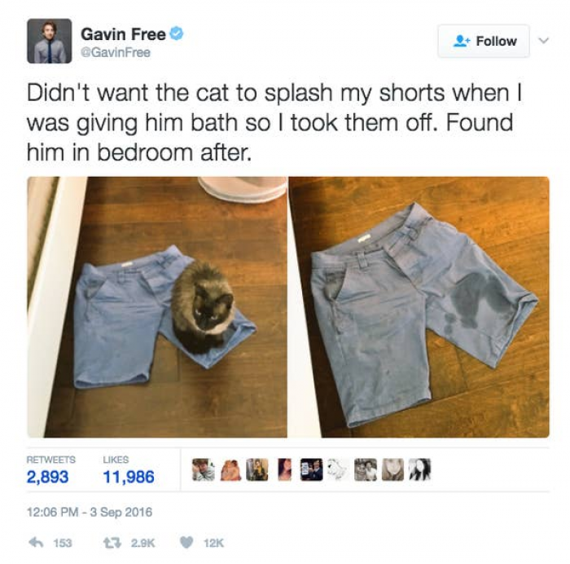Click the blue verified badge
This screenshot has width=570, height=564.
tap(177, 34)
